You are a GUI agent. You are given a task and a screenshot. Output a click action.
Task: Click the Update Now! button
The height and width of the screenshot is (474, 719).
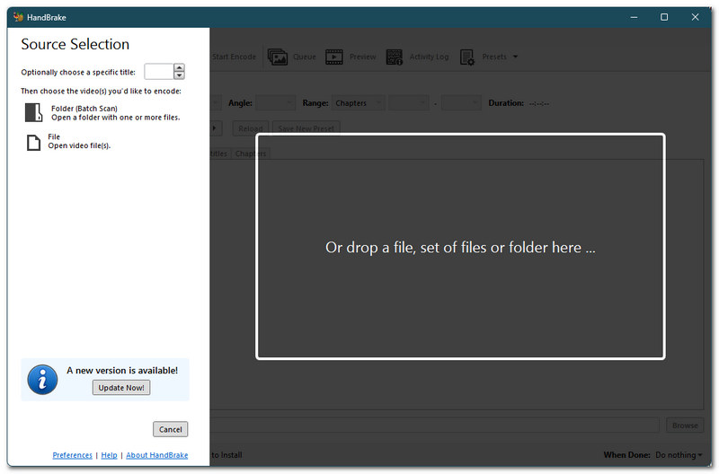(x=121, y=388)
